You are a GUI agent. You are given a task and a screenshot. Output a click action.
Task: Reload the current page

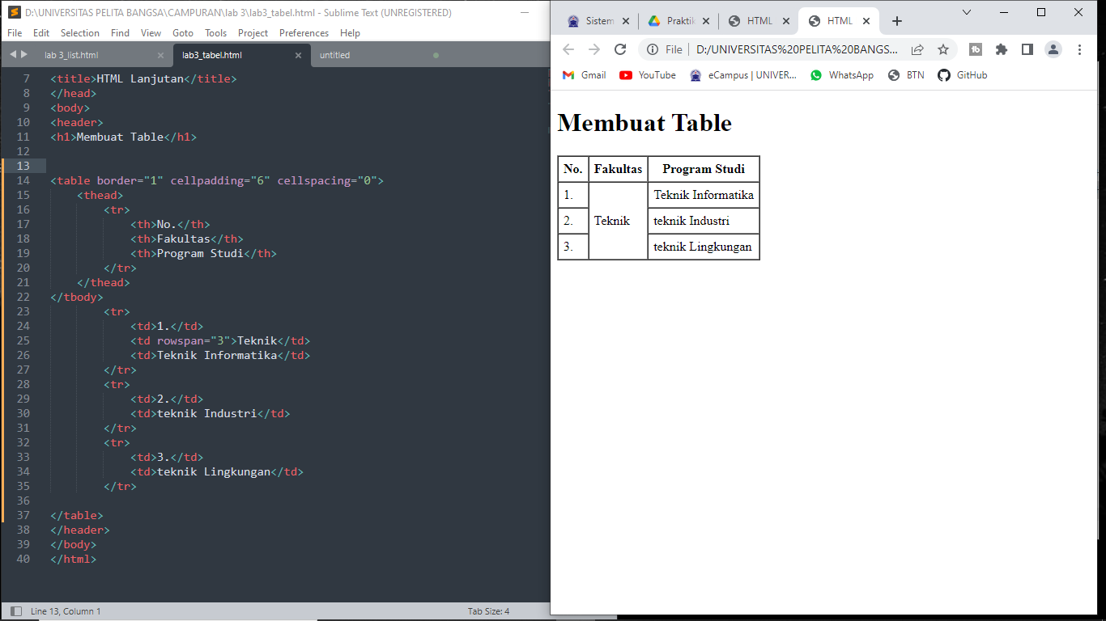[x=620, y=49]
